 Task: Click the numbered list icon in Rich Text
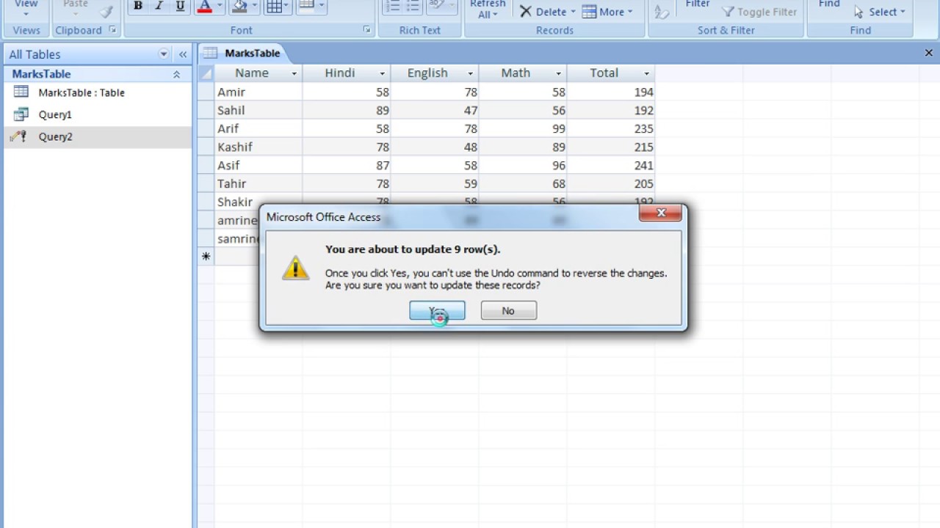click(x=392, y=6)
